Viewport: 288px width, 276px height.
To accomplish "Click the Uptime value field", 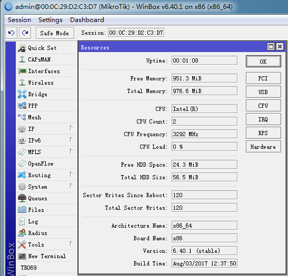I will 204,60.
